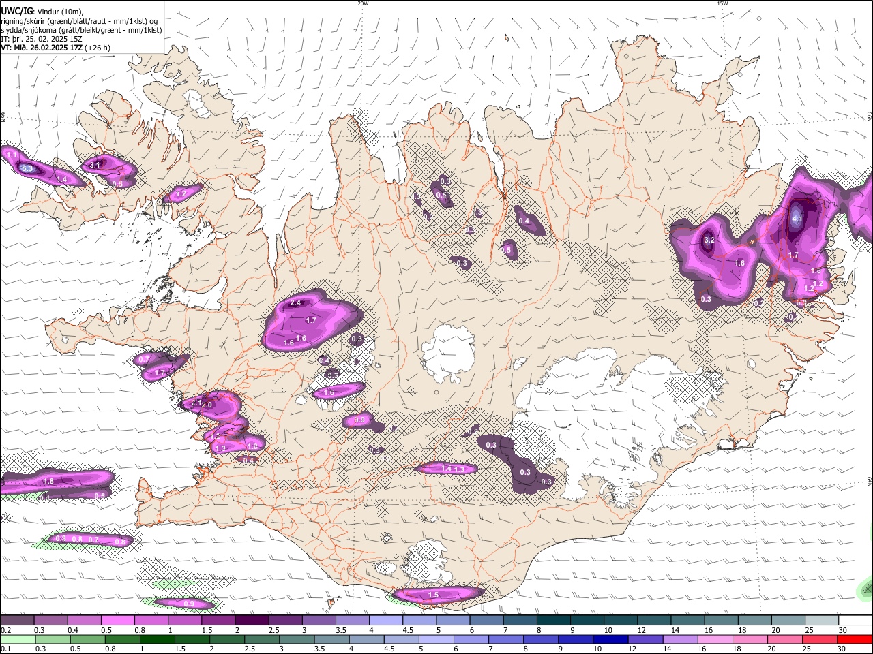Screen dimensions: 873x654
Task: Click the '30' label on the lower legend
Action: (843, 649)
